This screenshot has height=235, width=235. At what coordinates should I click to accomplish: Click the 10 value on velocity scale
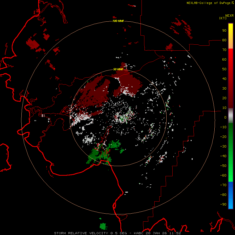coord(224,108)
